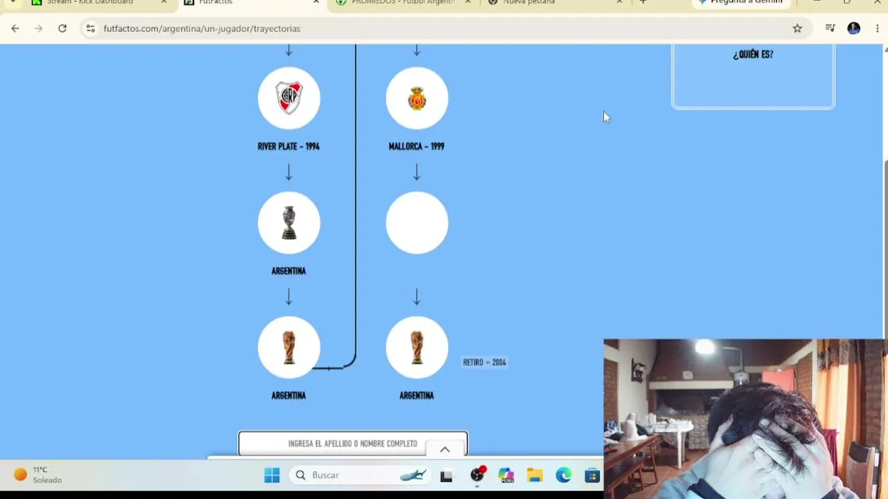This screenshot has width=888, height=499.
Task: Launch Copilot from the taskbar
Action: (506, 475)
